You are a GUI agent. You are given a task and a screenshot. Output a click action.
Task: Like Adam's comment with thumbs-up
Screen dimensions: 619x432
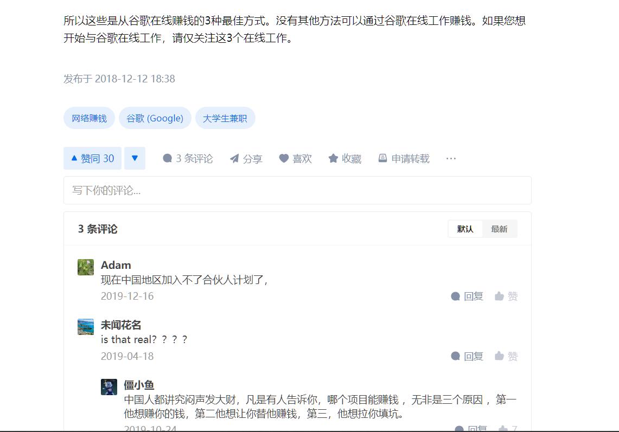tap(506, 296)
